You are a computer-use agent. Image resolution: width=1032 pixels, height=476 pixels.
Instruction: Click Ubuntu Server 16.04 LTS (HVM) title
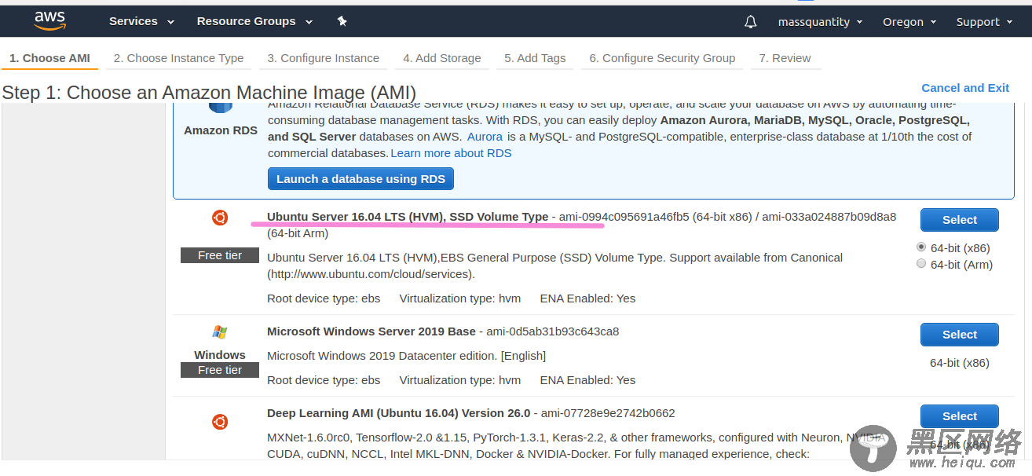click(408, 217)
